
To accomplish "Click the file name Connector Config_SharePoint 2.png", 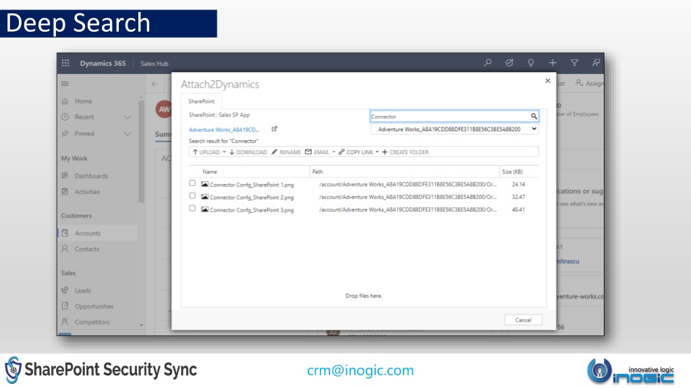I will 252,197.
